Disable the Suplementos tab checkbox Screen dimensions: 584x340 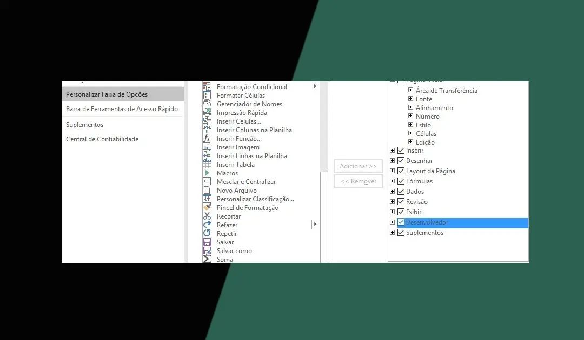point(401,233)
